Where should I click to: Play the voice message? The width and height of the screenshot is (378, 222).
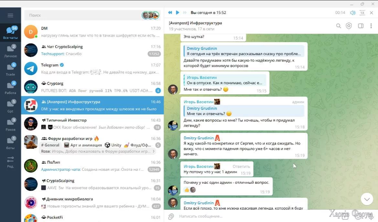click(178, 13)
